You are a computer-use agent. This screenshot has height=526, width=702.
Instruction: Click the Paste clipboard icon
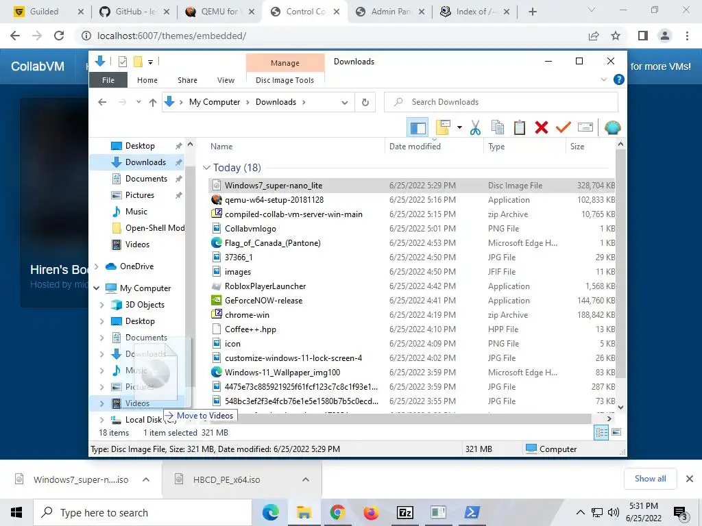point(520,127)
